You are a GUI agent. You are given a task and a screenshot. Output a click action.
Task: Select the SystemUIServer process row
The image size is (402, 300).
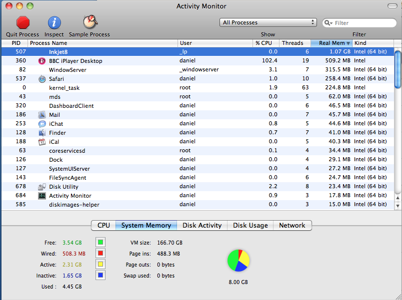click(x=197, y=168)
